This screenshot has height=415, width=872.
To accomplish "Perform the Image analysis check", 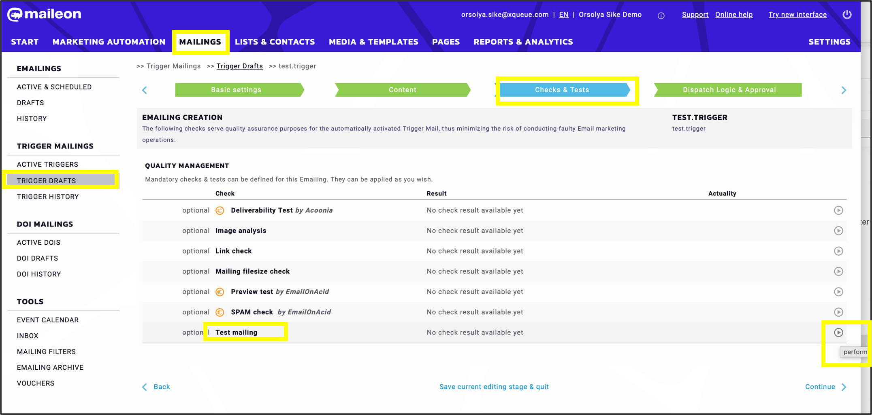I will point(838,231).
